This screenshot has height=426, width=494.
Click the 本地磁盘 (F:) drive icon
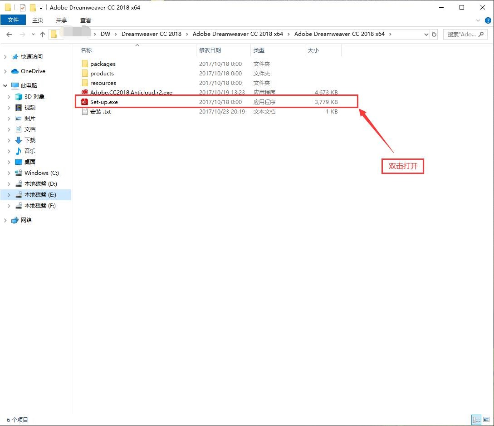[x=19, y=206]
